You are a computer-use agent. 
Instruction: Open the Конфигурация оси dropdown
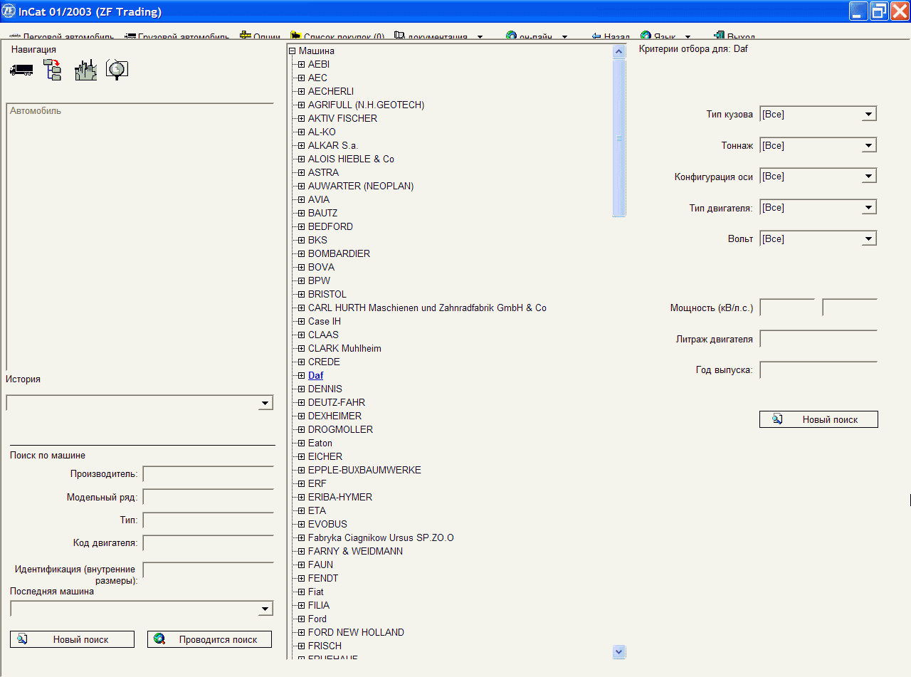[868, 177]
